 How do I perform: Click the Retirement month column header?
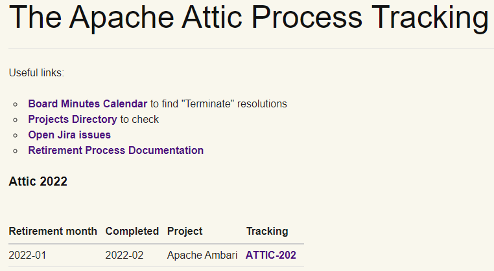pos(53,231)
